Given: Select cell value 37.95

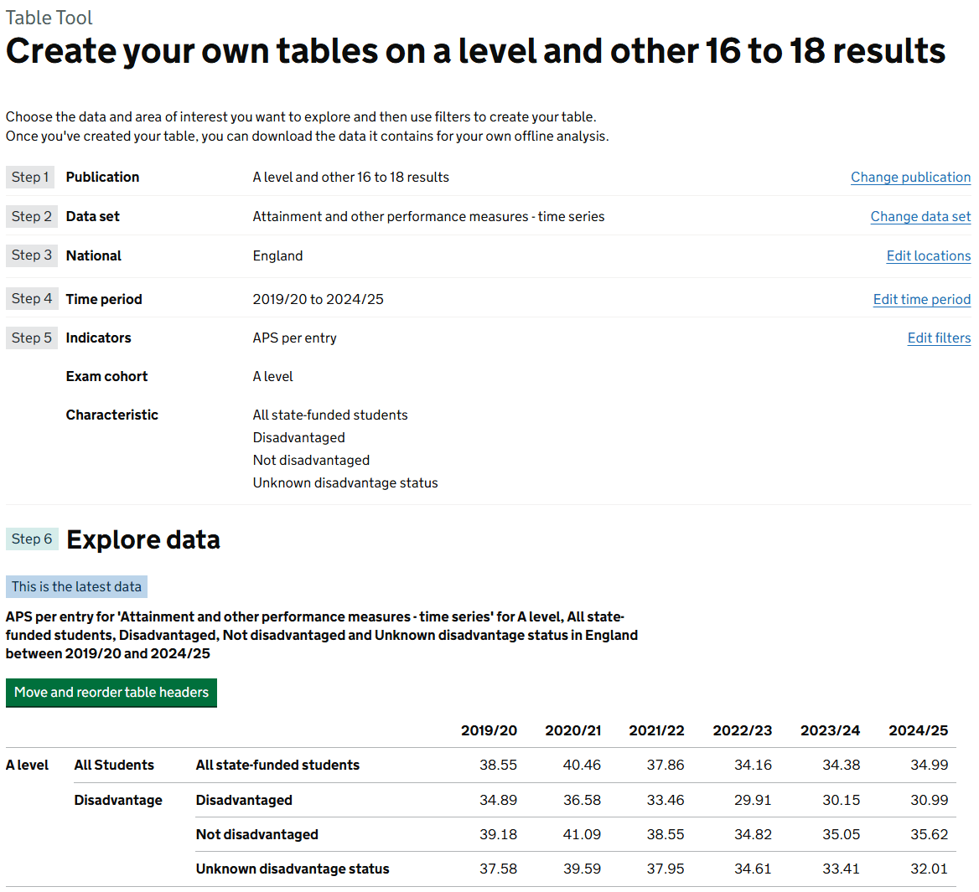Looking at the screenshot, I should click(x=665, y=869).
